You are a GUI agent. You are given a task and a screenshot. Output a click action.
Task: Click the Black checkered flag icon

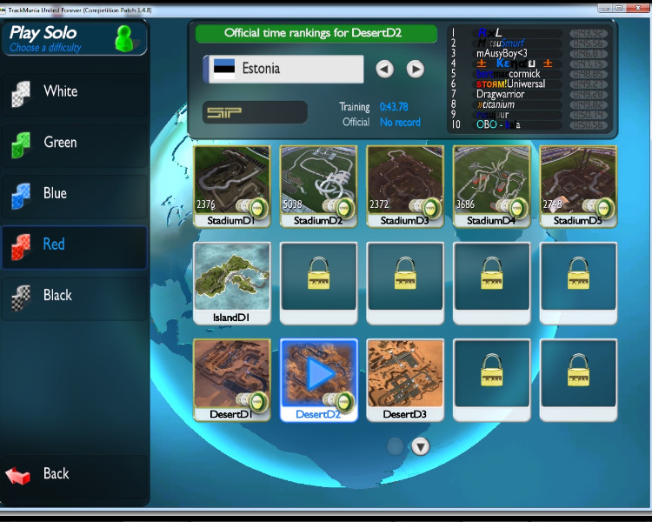click(x=20, y=297)
